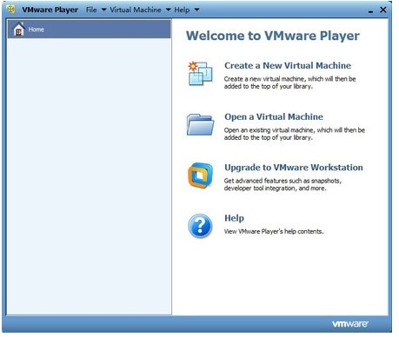Minimize the VMware Player window

(370, 11)
